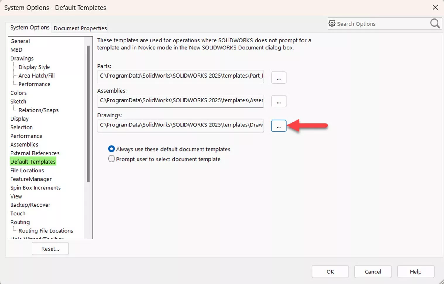
Task: Cancel the System Options dialog
Action: [x=373, y=271]
